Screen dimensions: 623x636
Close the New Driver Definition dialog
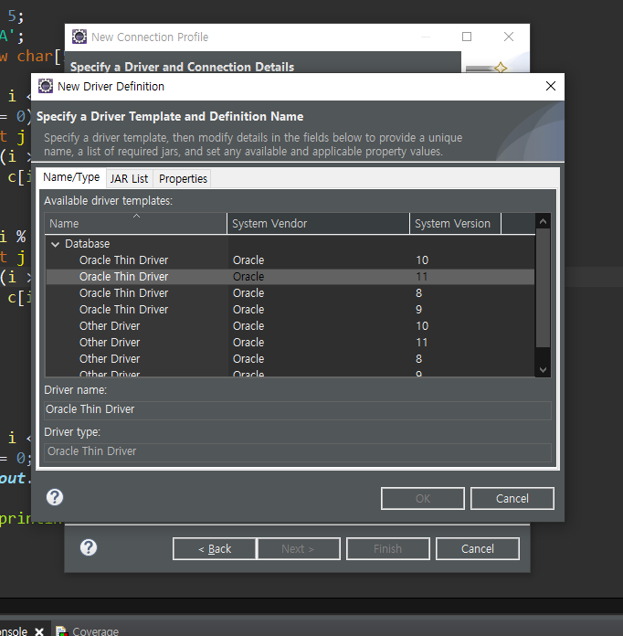coord(551,86)
